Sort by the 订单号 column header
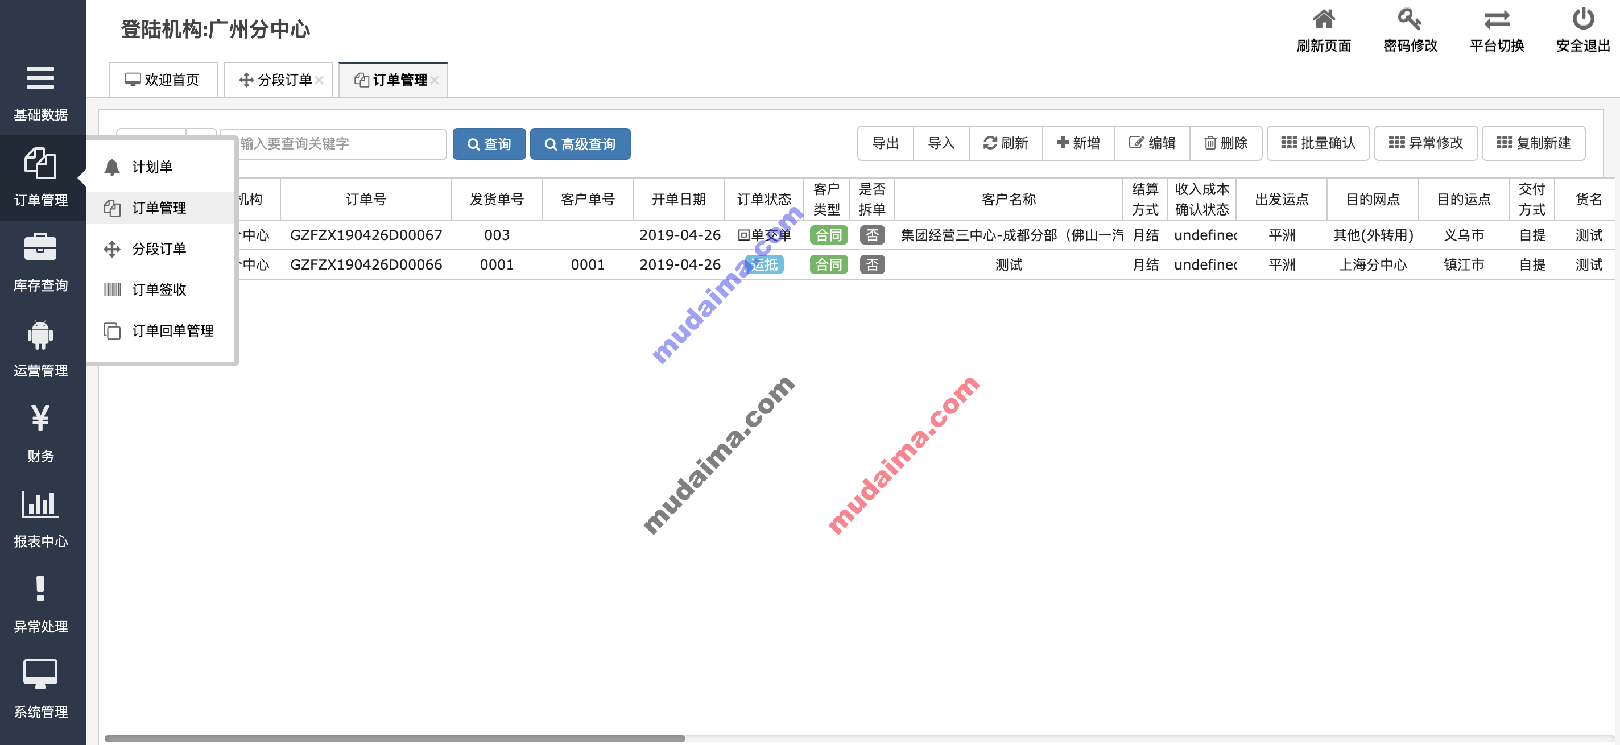 [x=365, y=199]
